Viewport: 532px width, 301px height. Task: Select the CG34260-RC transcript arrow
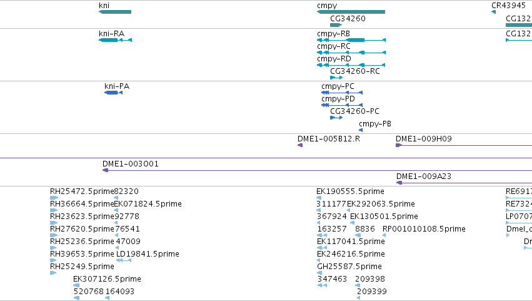point(336,78)
